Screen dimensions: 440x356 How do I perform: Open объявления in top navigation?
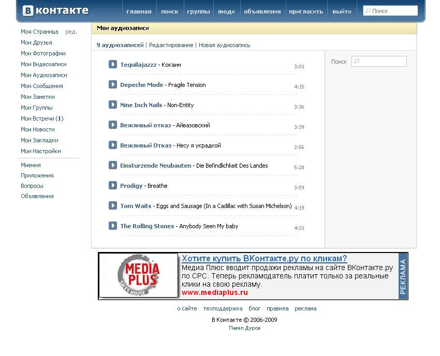262,11
